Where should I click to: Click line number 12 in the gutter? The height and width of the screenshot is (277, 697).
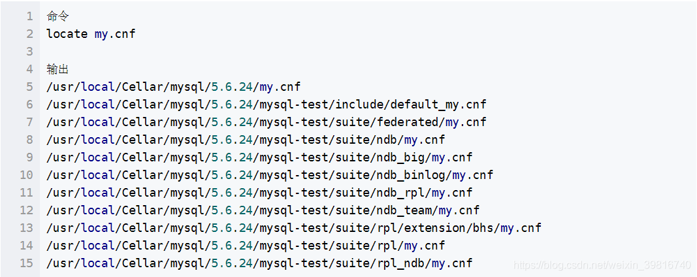coord(27,210)
